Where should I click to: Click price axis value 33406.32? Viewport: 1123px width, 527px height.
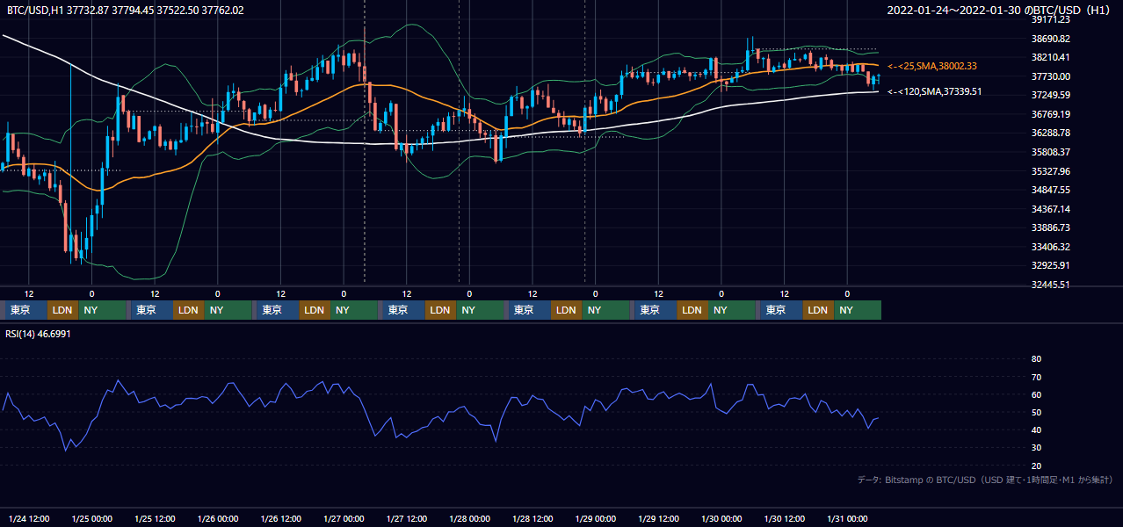point(1050,247)
